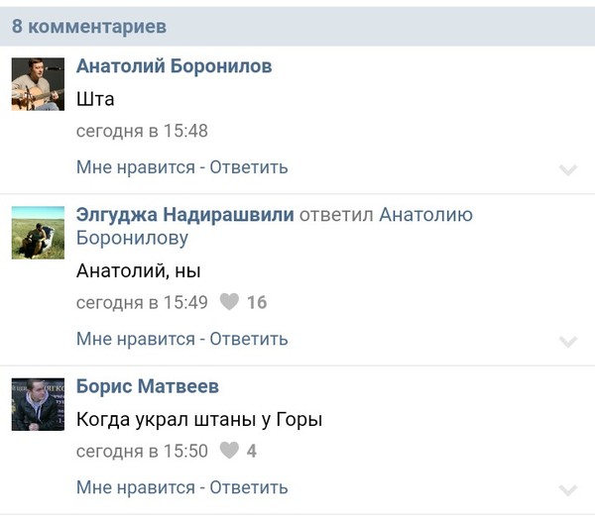Reply to Анатолий Боронилов's comment
The width and height of the screenshot is (595, 520).
pos(249,167)
